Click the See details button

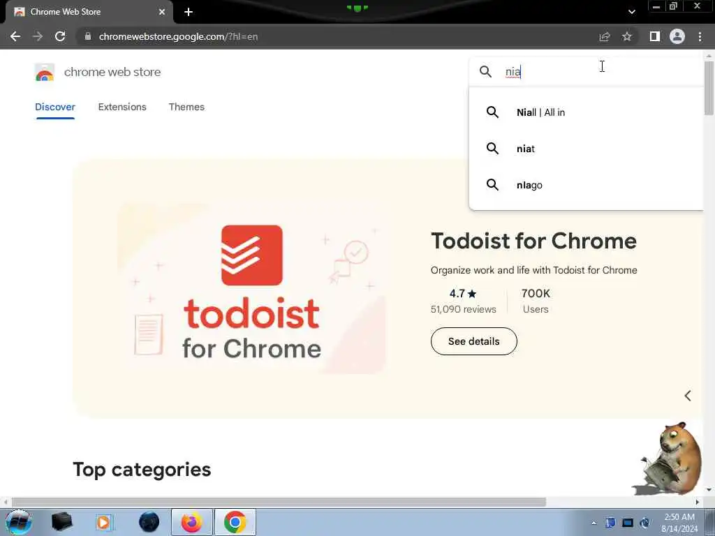pyautogui.click(x=474, y=341)
